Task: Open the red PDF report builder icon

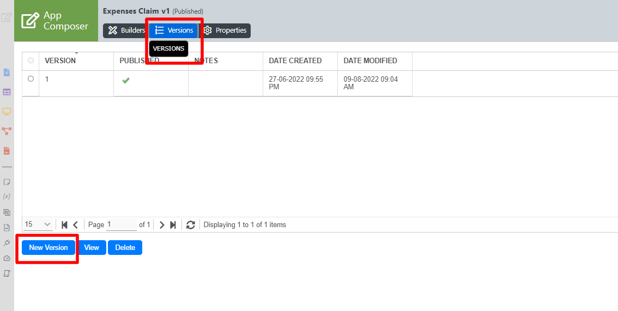Action: pos(7,151)
